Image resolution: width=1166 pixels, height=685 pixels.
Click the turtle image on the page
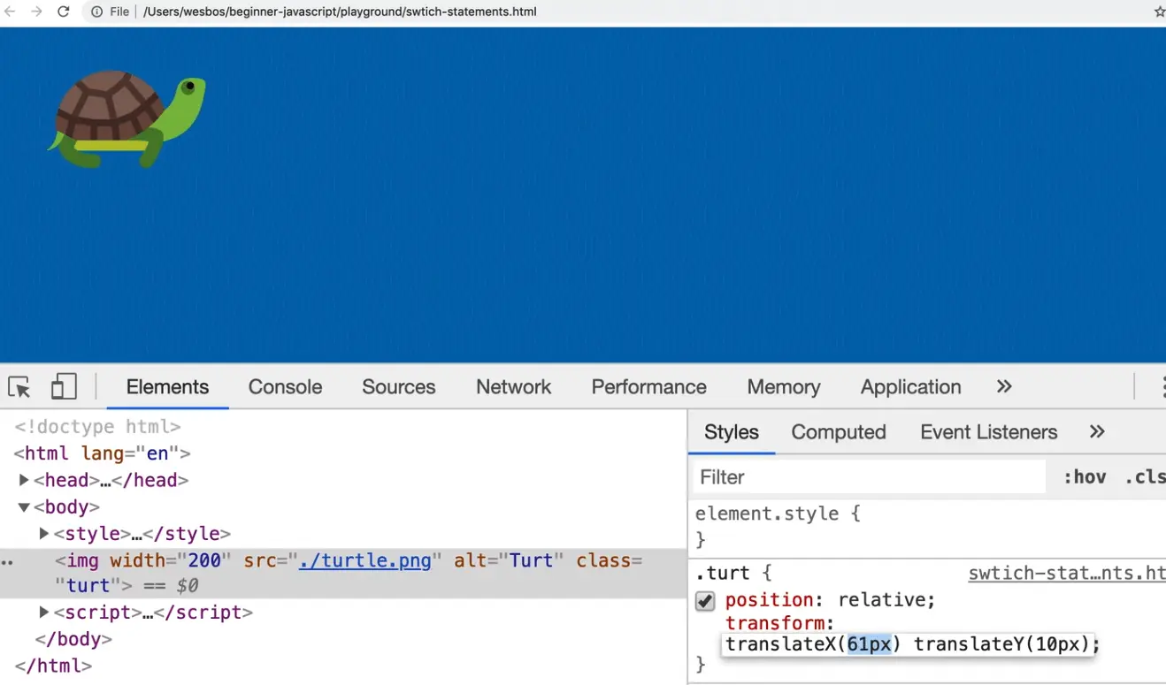coord(127,119)
